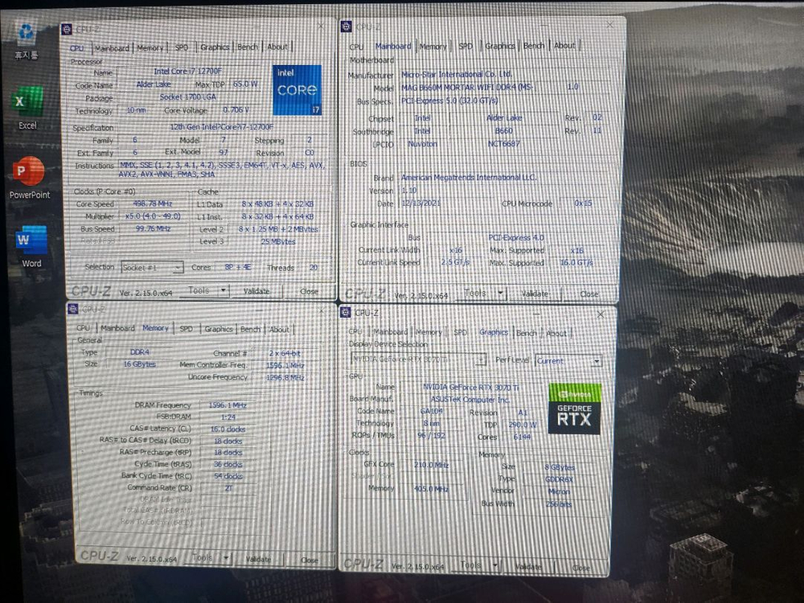Click Validate in the Mainboard window
The height and width of the screenshot is (603, 804).
535,293
